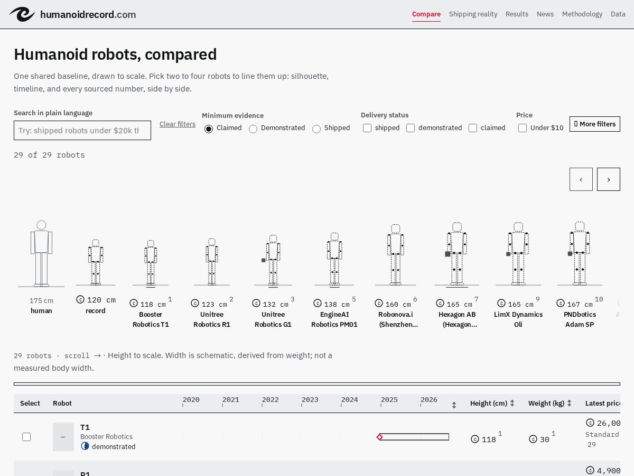This screenshot has height=476, width=634.
Task: Sort the table by Weight (kg)
Action: pos(550,403)
